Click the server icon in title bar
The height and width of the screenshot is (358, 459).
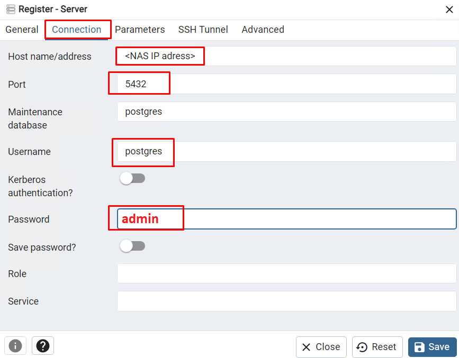pos(11,9)
